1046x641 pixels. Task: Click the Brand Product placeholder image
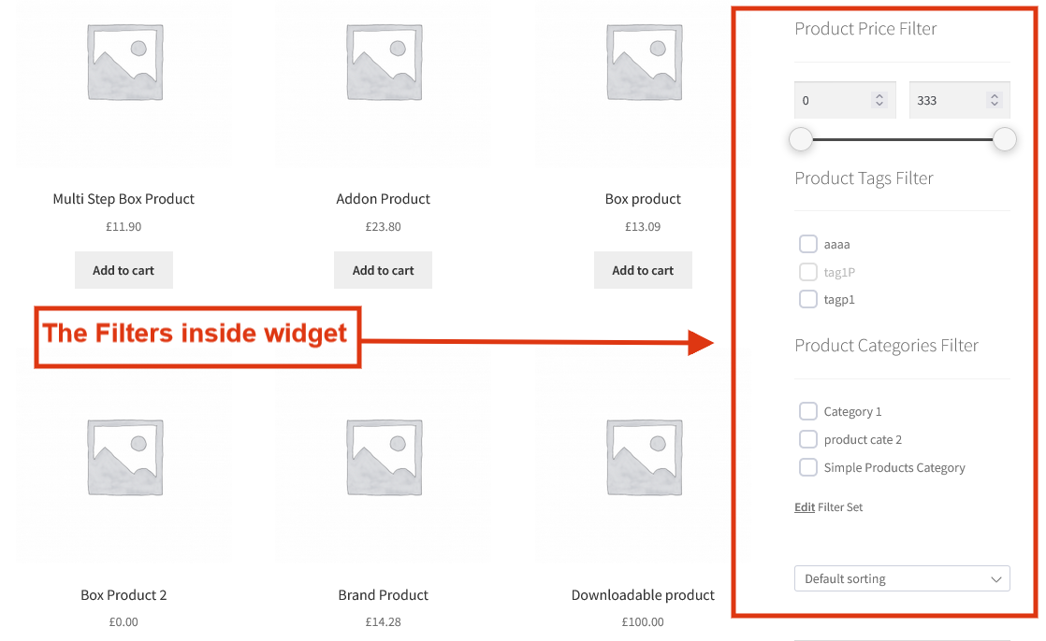pyautogui.click(x=384, y=456)
